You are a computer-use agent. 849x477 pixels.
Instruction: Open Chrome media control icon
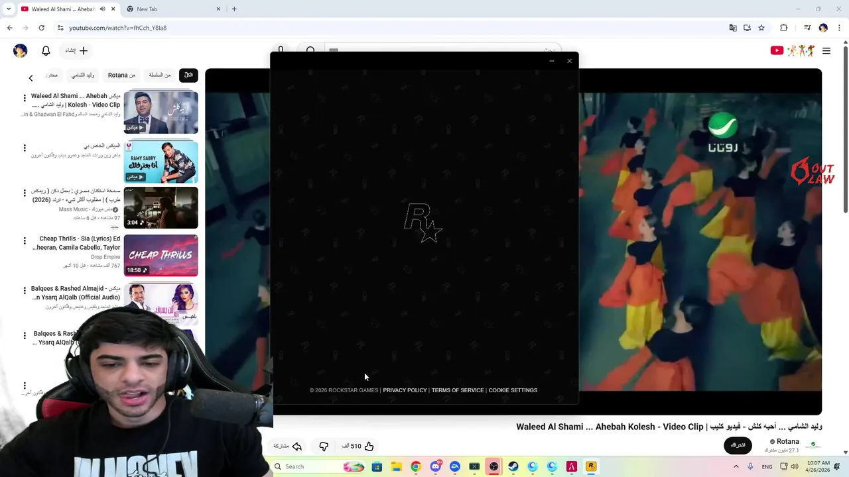tap(807, 28)
